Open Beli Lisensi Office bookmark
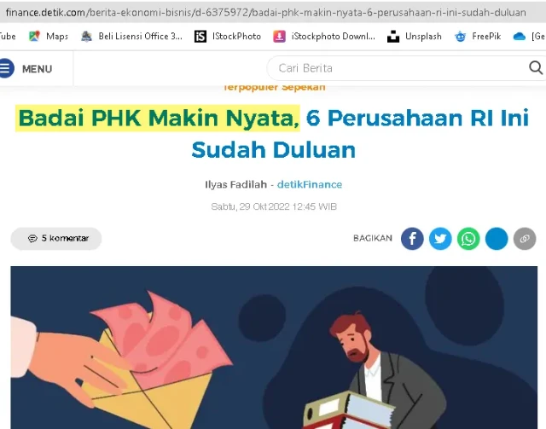 click(131, 36)
